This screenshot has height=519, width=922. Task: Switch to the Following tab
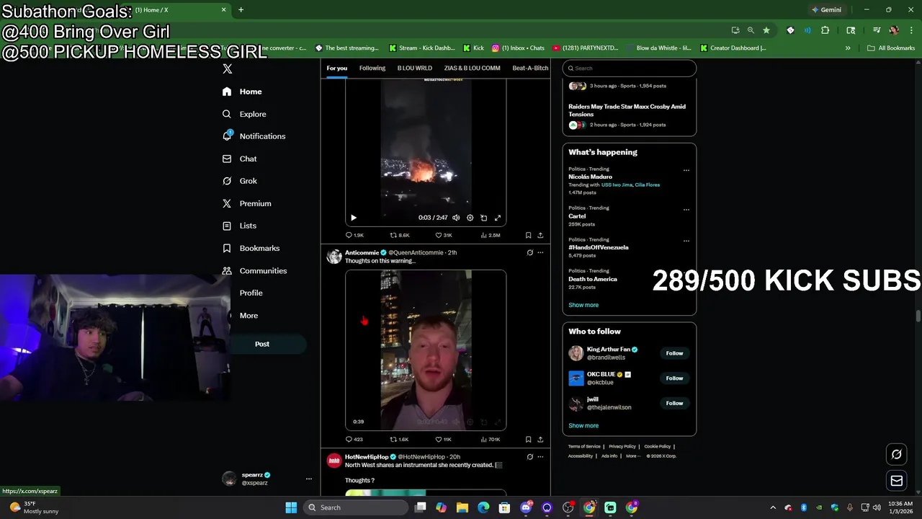(372, 68)
